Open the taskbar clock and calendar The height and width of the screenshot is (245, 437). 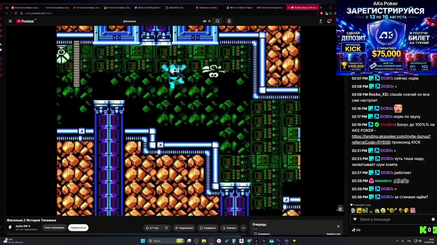[429, 241]
